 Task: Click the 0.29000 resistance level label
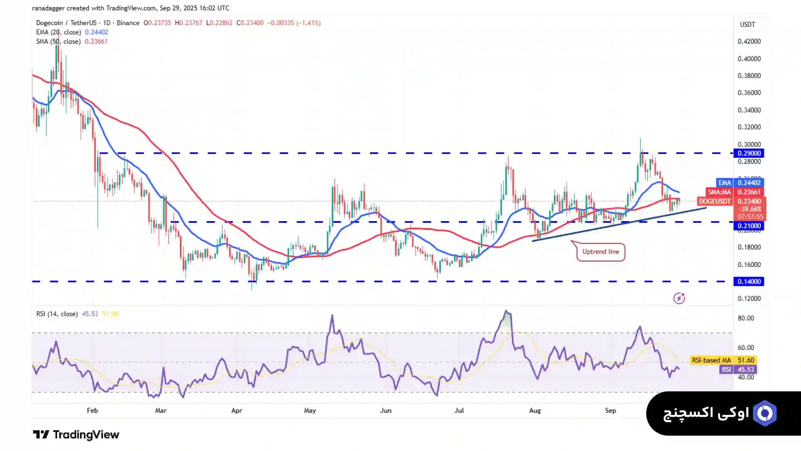[749, 153]
